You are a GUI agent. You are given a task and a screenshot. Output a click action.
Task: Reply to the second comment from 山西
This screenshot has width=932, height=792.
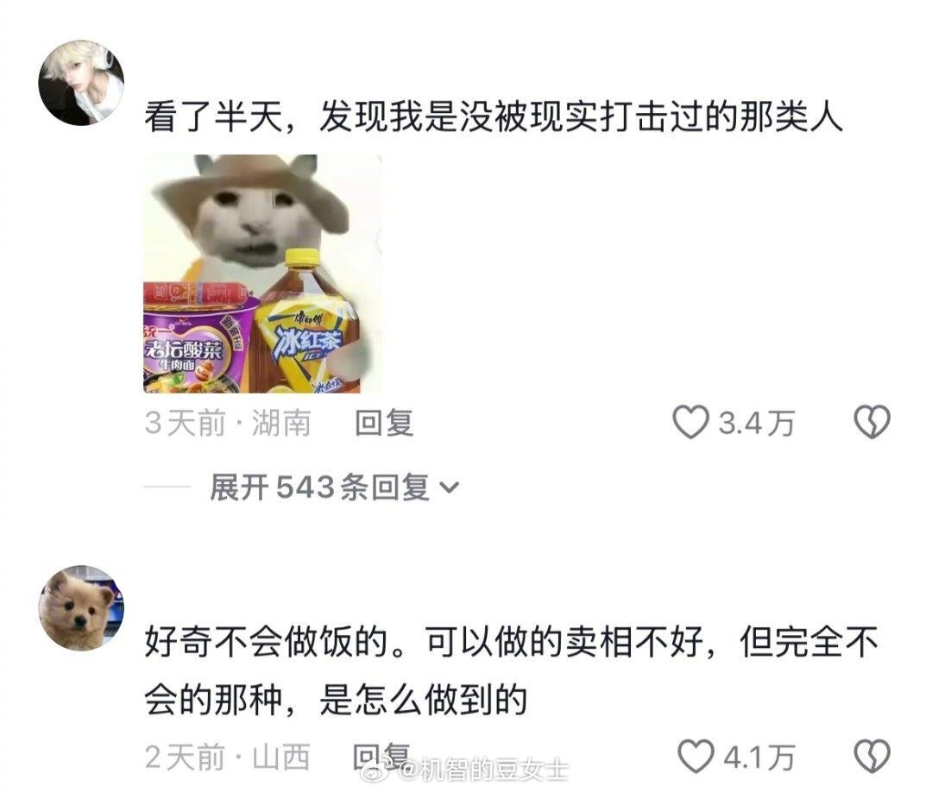click(381, 757)
